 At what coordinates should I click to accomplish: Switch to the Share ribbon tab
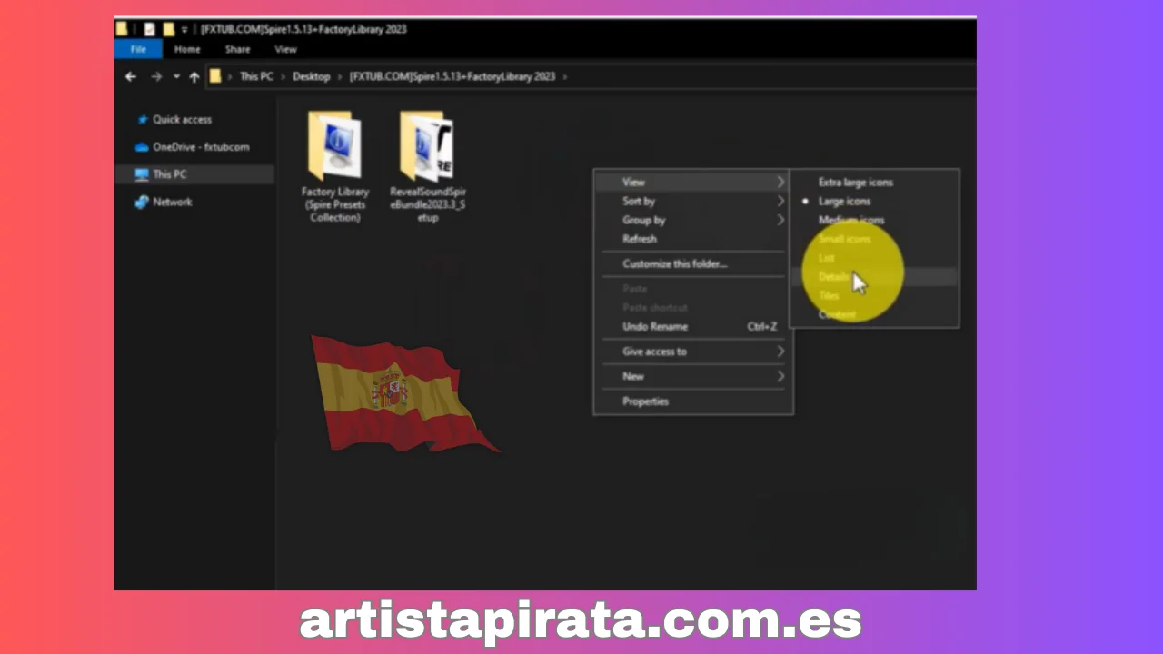238,49
